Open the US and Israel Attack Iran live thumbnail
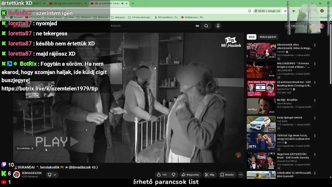332x187 pixels. (x=261, y=88)
